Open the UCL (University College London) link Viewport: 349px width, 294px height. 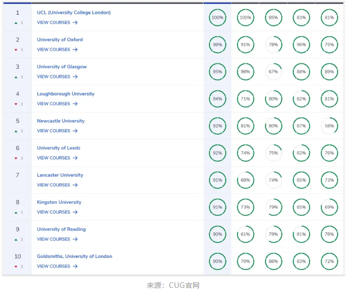point(74,13)
